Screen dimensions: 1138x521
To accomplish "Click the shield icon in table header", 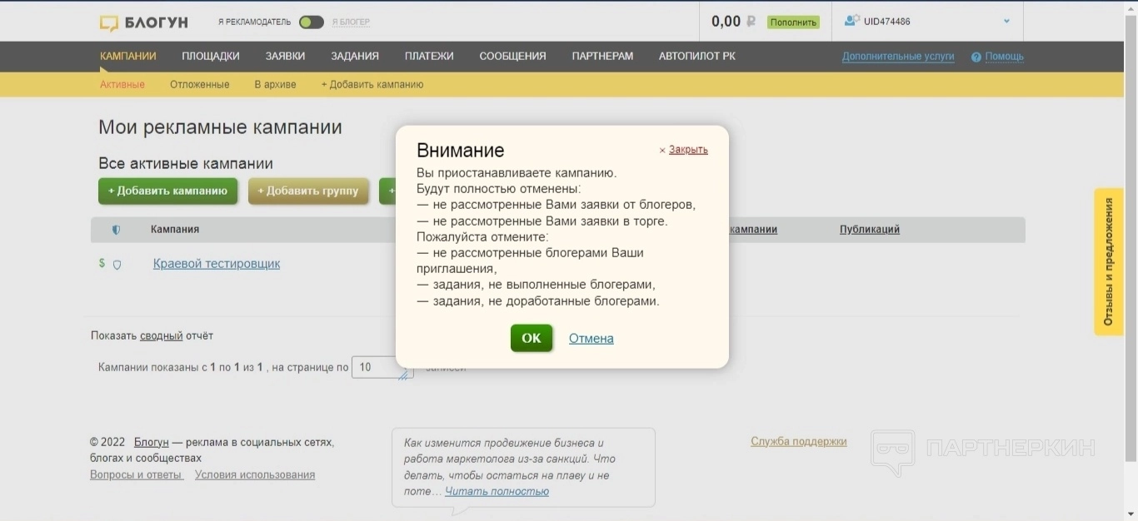I will 116,230.
